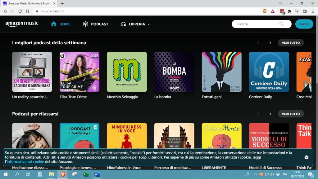Expand the Libreria dropdown
The width and height of the screenshot is (318, 179).
[148, 24]
